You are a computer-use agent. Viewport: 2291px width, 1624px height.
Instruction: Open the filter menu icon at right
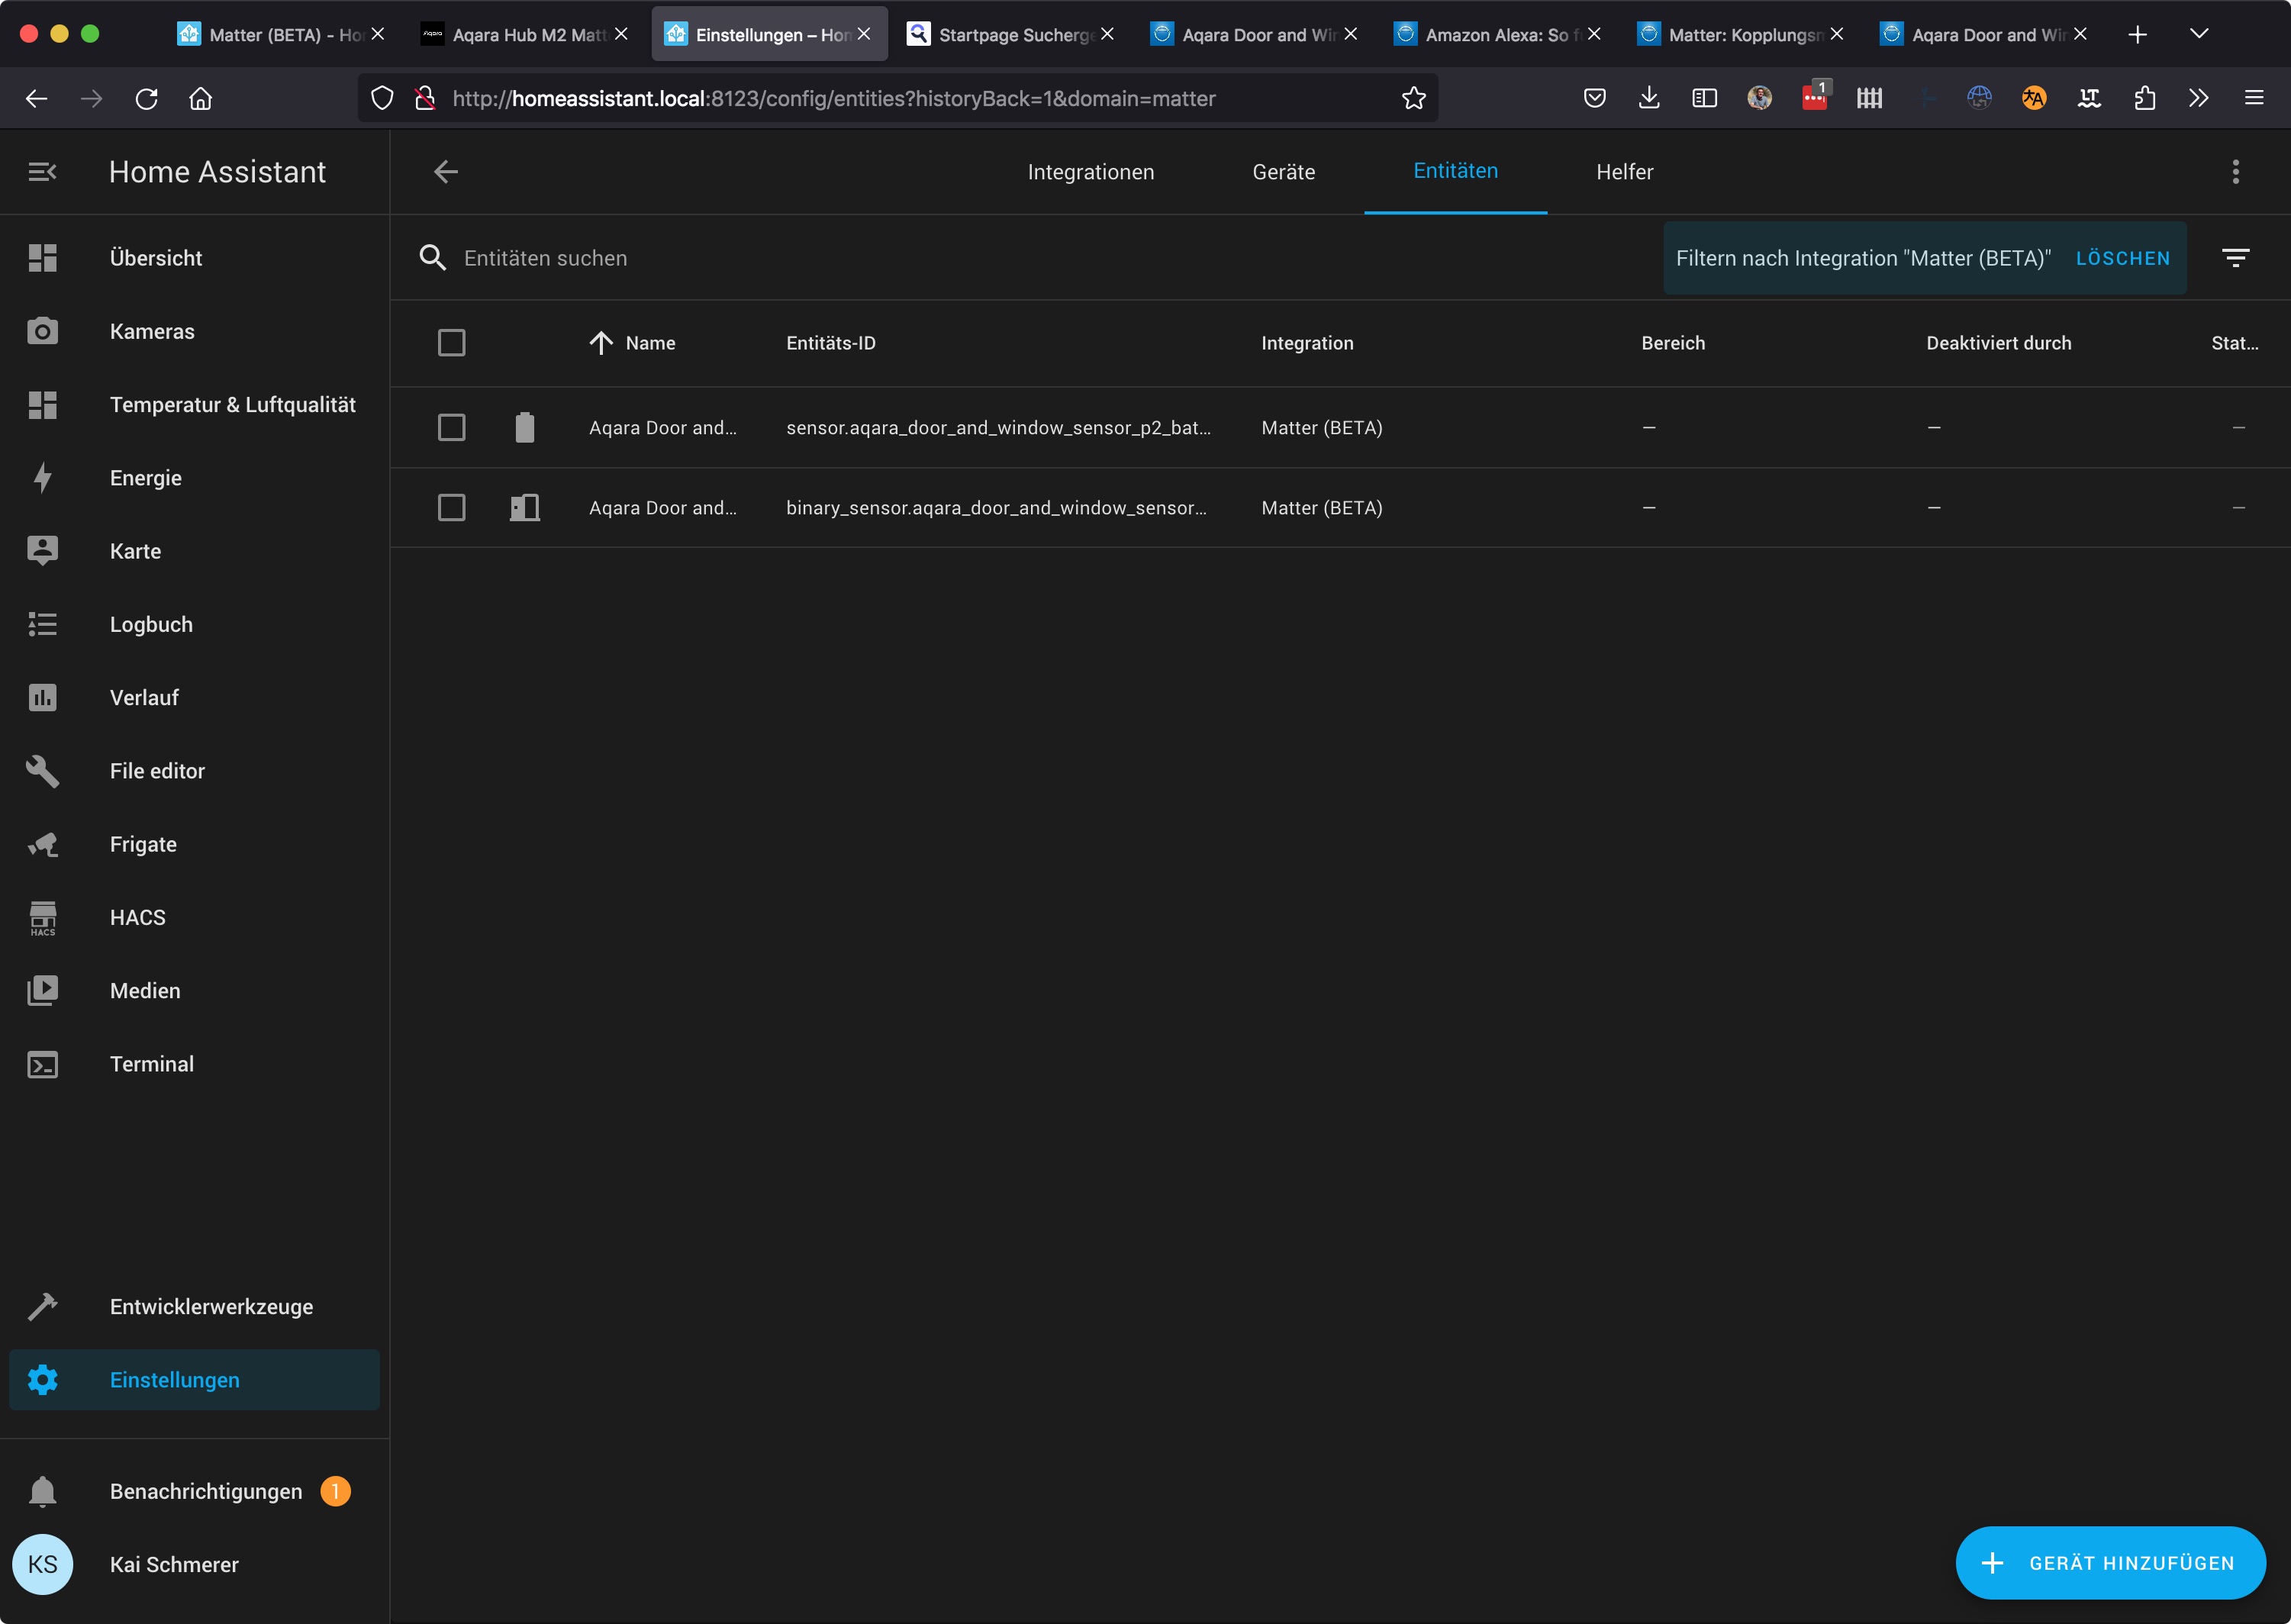2235,258
